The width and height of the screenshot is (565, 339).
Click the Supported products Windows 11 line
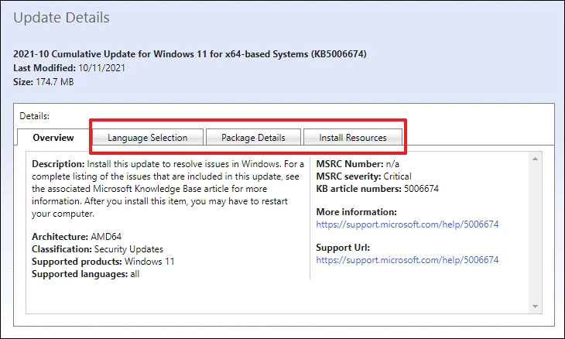coord(103,261)
